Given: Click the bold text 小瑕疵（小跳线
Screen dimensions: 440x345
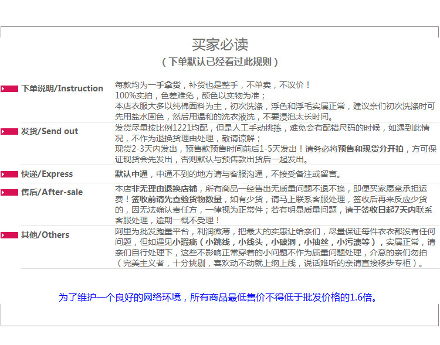Looking at the screenshot, I should tap(201, 242).
